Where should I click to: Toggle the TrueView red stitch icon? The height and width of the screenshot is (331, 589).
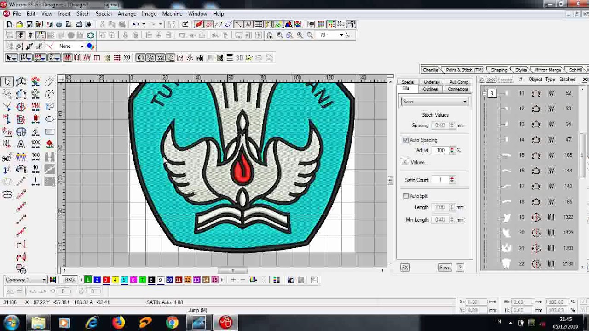(199, 24)
